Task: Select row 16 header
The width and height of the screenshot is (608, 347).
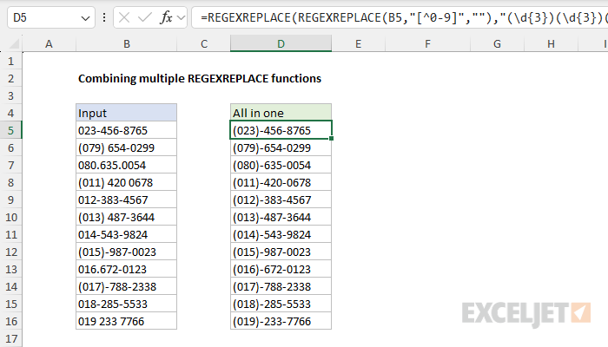Action: (10, 322)
